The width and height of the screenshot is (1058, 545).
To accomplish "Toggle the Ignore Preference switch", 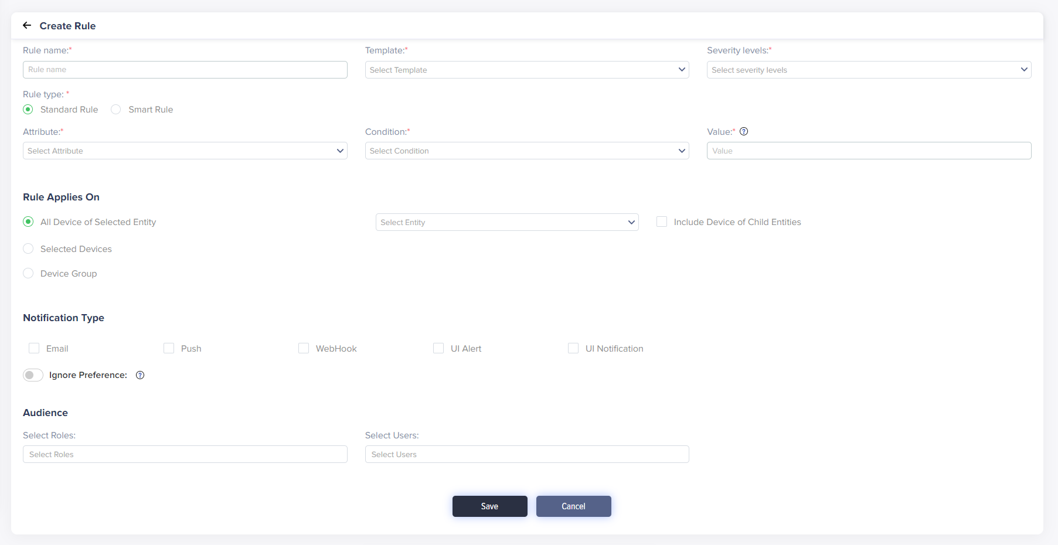I will point(33,375).
